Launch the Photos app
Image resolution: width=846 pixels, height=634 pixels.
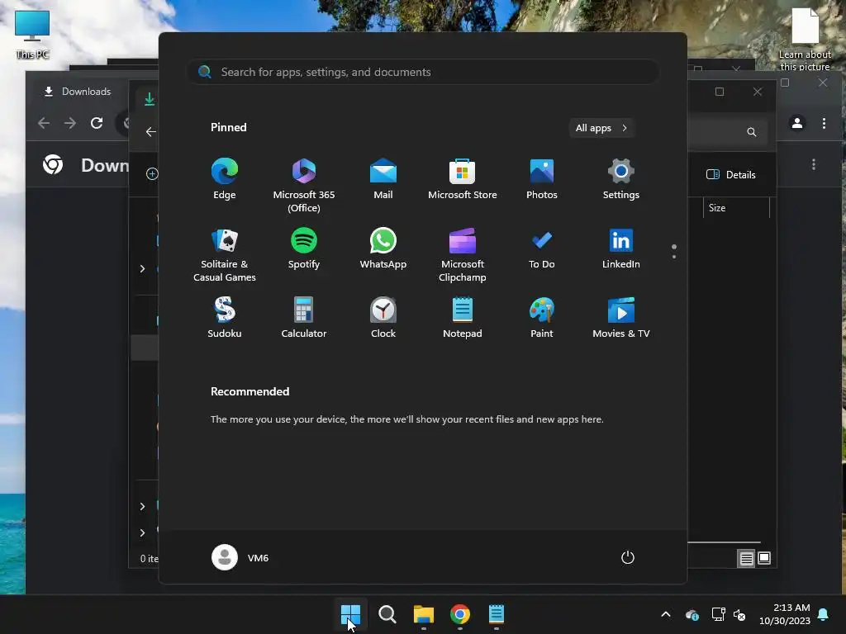[542, 179]
